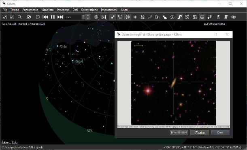Toggle satellites display icon
Screen dimensions: 247x150
point(143,17)
